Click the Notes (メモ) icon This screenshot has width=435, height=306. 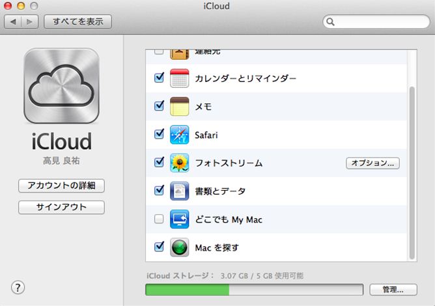pos(179,106)
